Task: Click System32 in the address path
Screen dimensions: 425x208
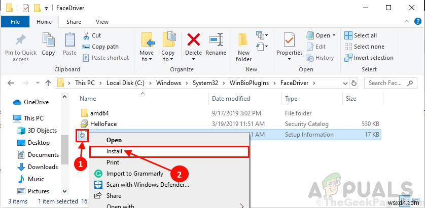Action: 205,83
